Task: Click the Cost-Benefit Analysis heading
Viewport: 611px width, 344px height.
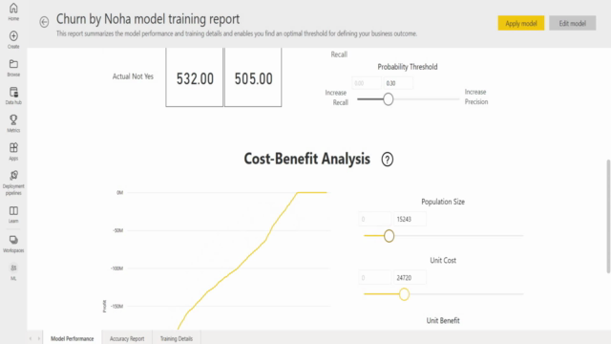Action: click(x=307, y=159)
